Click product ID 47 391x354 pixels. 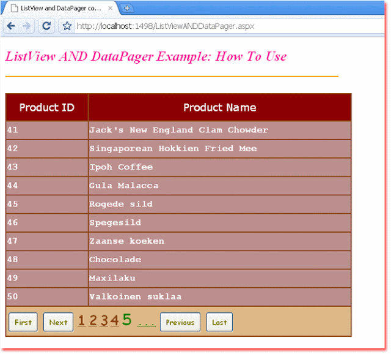pos(47,241)
